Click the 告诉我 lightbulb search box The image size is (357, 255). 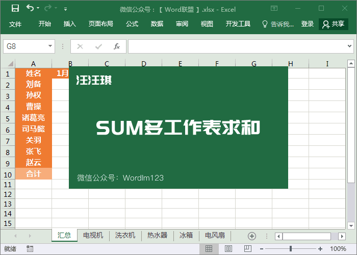point(278,24)
